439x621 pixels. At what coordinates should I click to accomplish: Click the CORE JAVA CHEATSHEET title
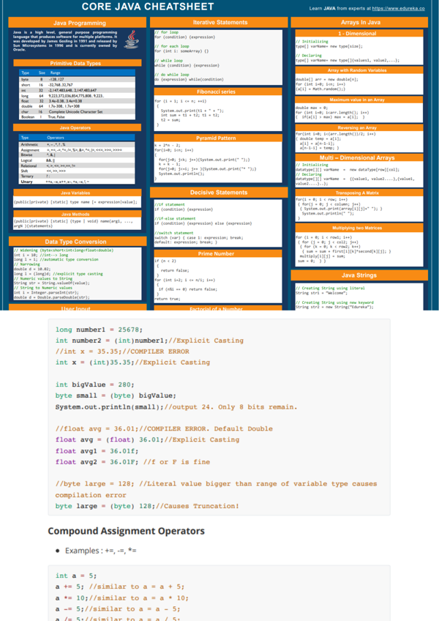point(148,7)
